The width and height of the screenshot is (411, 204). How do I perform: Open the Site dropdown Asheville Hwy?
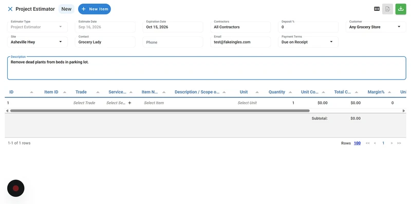(x=38, y=42)
